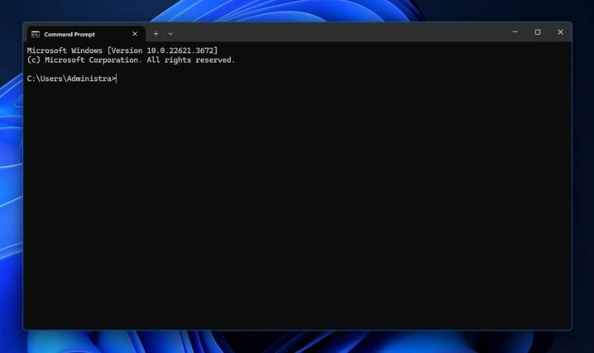Viewport: 594px width, 353px height.
Task: Maximize the terminal window
Action: coord(537,32)
